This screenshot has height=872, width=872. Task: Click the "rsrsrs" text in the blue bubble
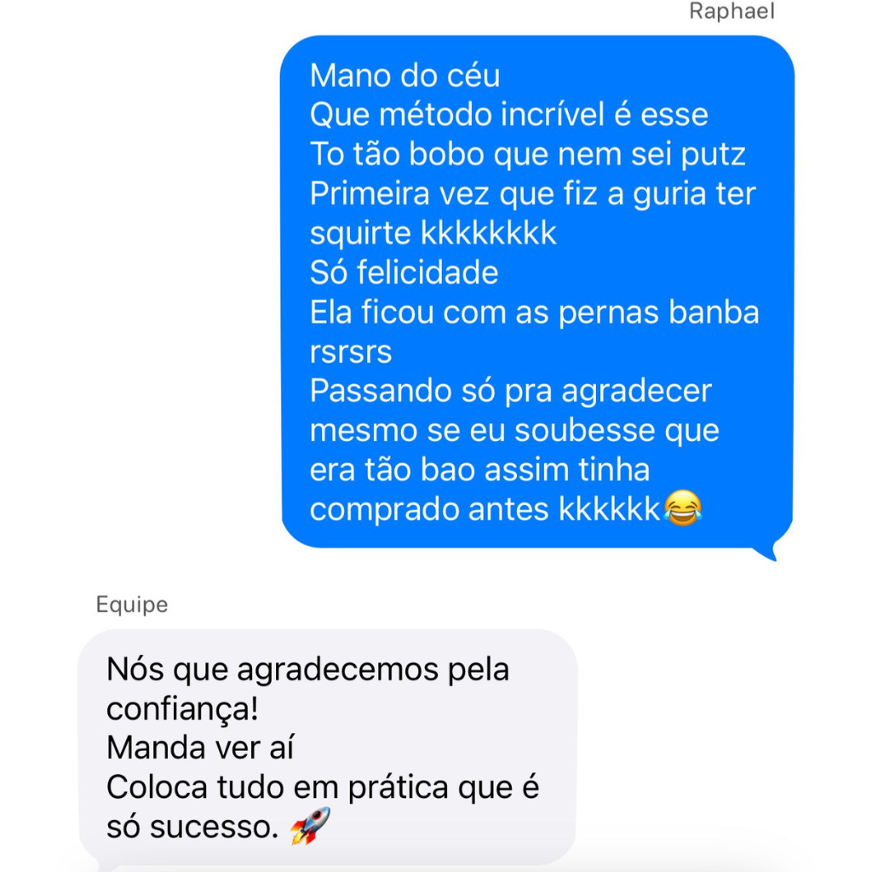coord(350,352)
